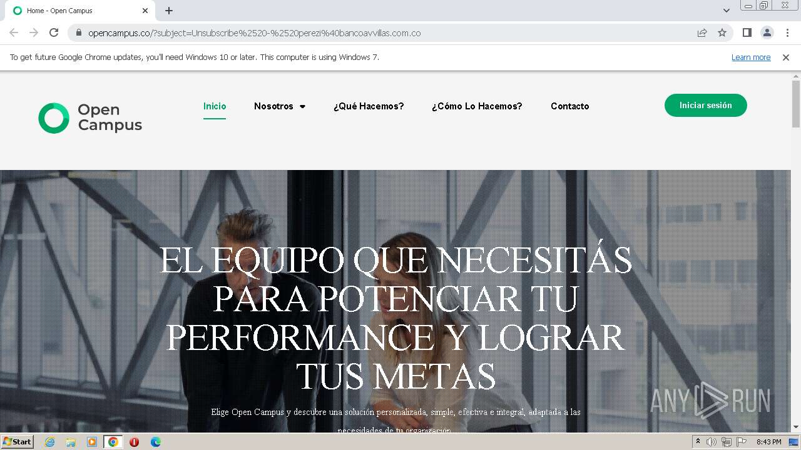
Task: Follow the Learn more link
Action: coord(751,57)
